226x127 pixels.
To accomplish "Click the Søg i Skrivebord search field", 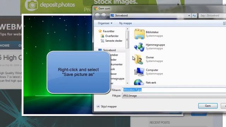I will (x=212, y=16).
